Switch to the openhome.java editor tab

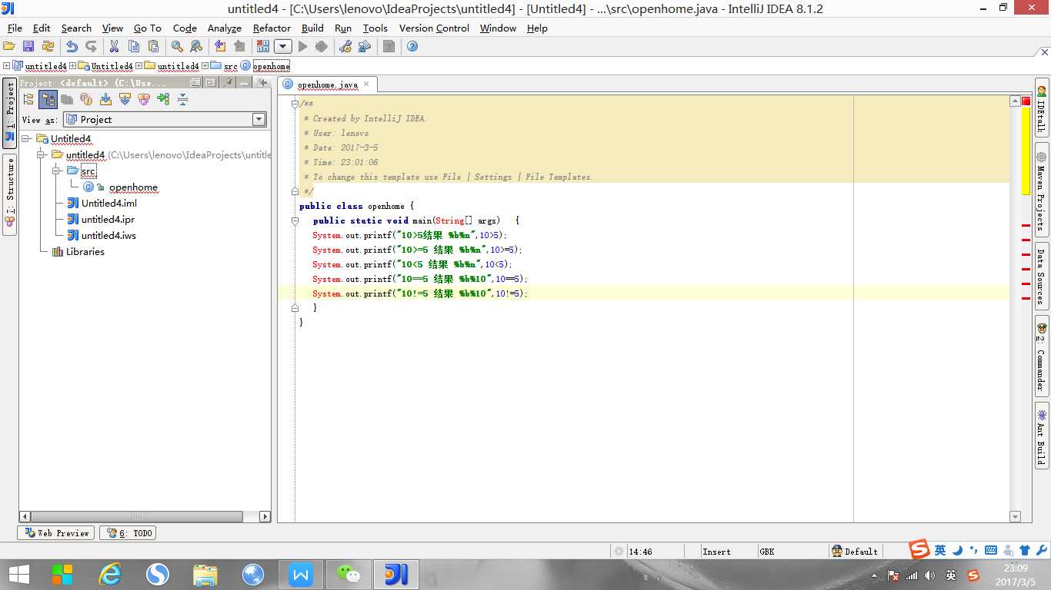point(327,85)
